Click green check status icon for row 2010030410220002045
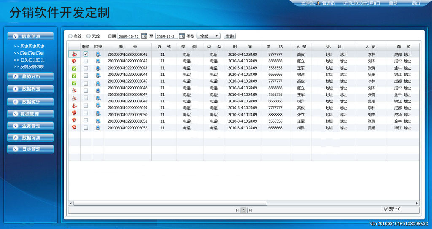This screenshot has width=432, height=229. coord(74,83)
